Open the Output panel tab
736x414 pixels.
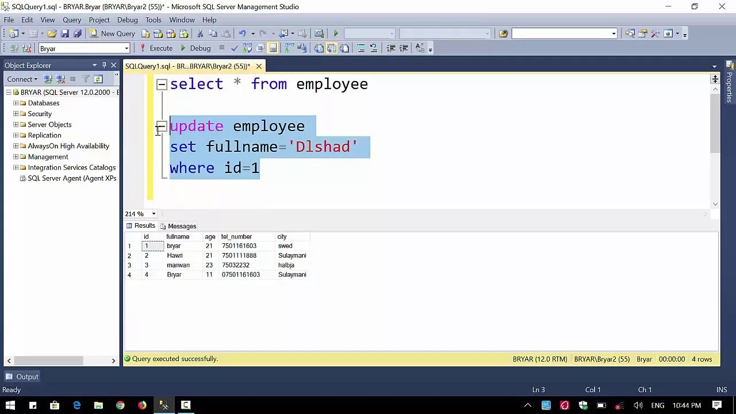pos(22,377)
